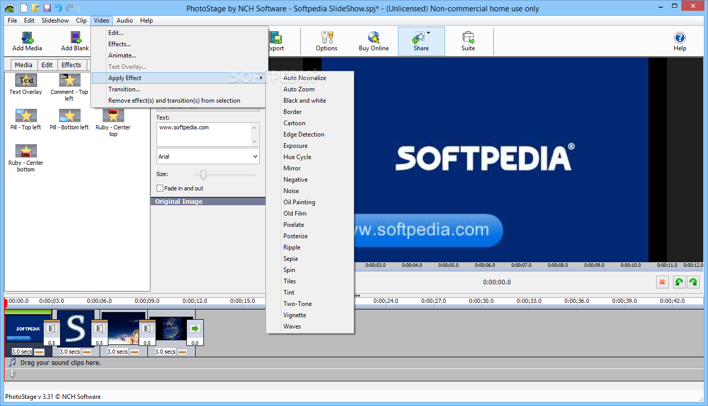Expand the Apply Effect submenu item

(179, 78)
